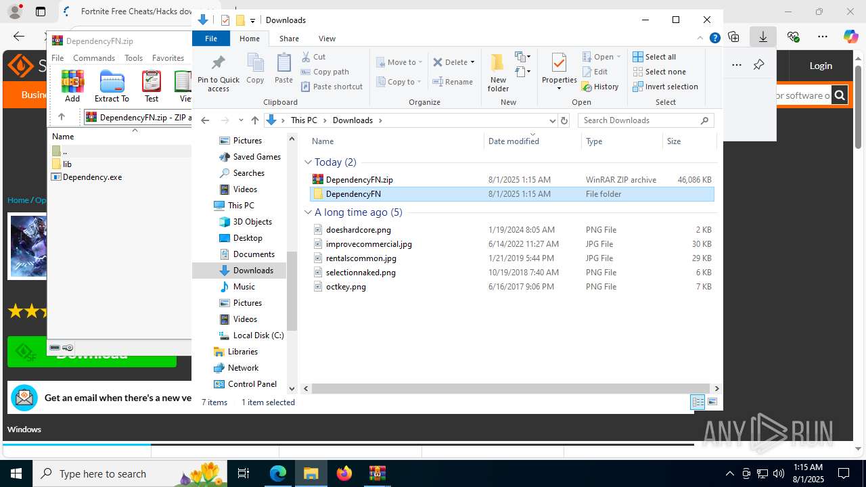This screenshot has width=866, height=487.
Task: Select the DependencyFN folder row
Action: pyautogui.click(x=511, y=194)
